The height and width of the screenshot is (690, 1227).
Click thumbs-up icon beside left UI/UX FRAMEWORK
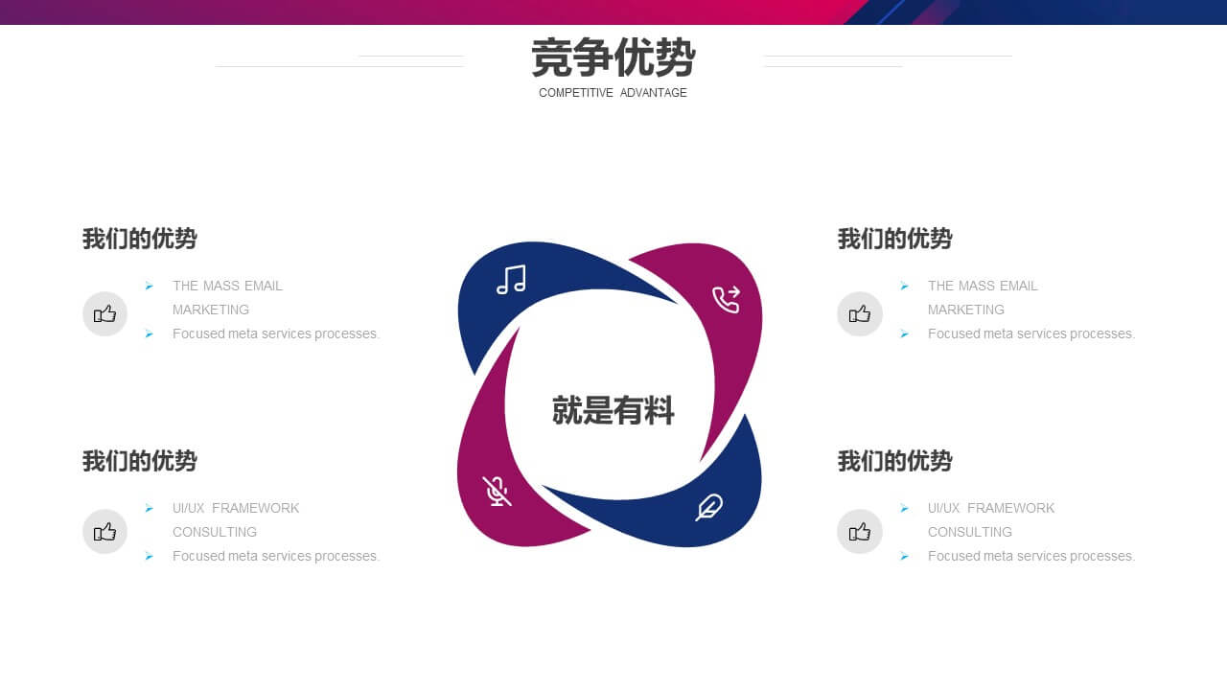tap(104, 532)
